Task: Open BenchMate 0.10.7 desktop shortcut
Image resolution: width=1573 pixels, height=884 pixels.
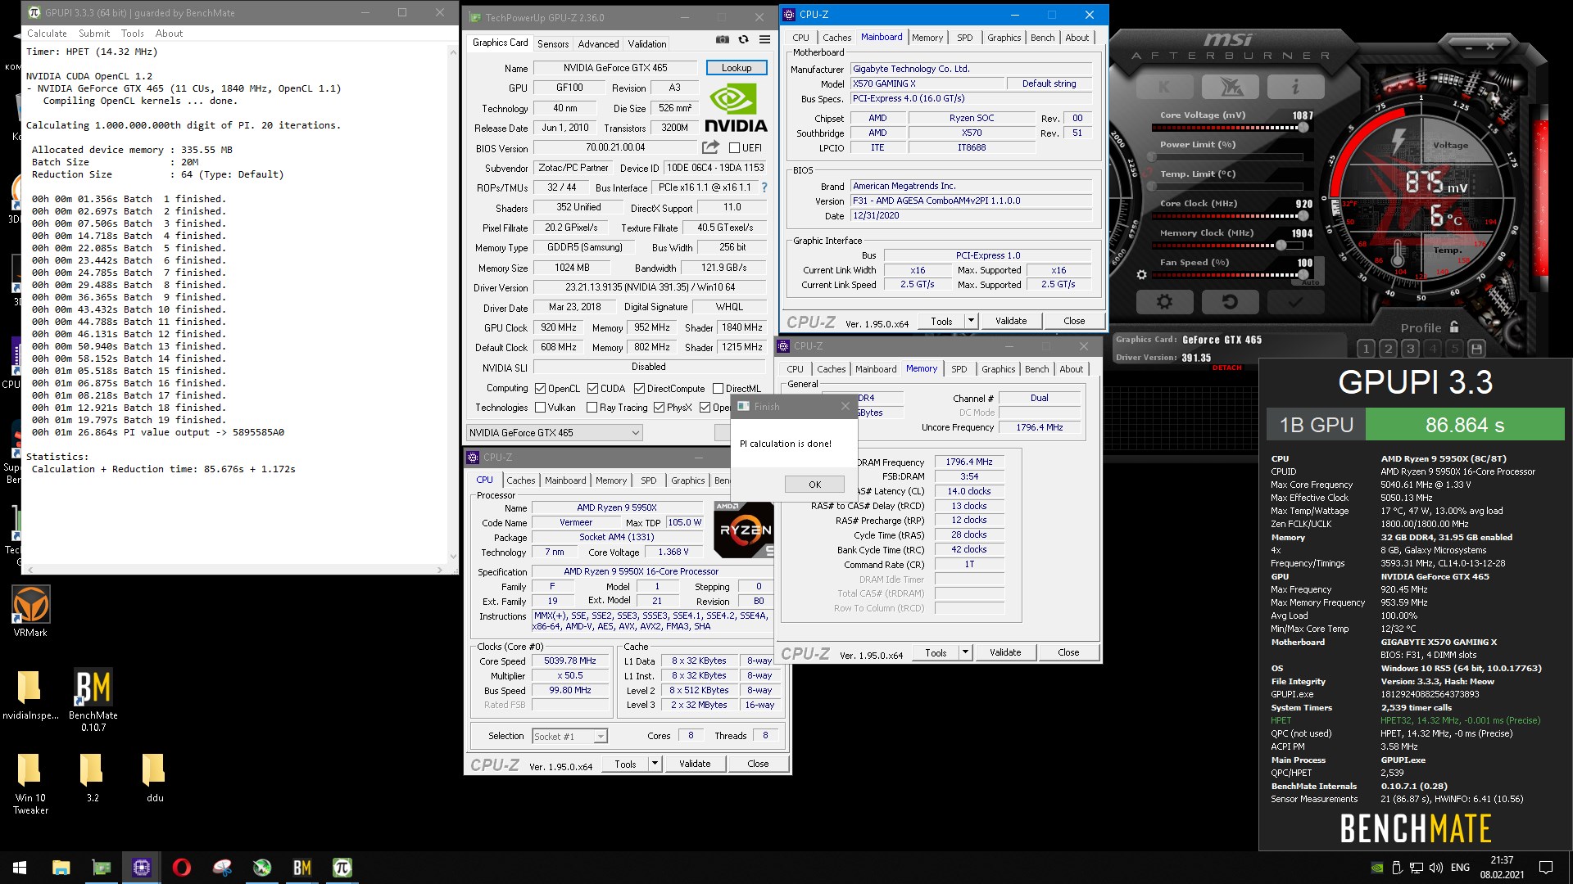Action: pos(93,700)
